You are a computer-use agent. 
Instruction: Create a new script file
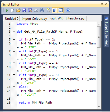pyautogui.click(x=13, y=11)
